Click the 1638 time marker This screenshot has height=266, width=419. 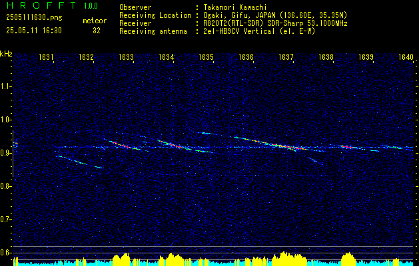[326, 57]
